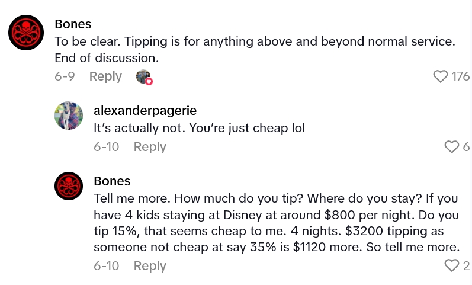This screenshot has width=472, height=285.
Task: Reply to Bones' Disney tipping comment
Action: (x=150, y=266)
